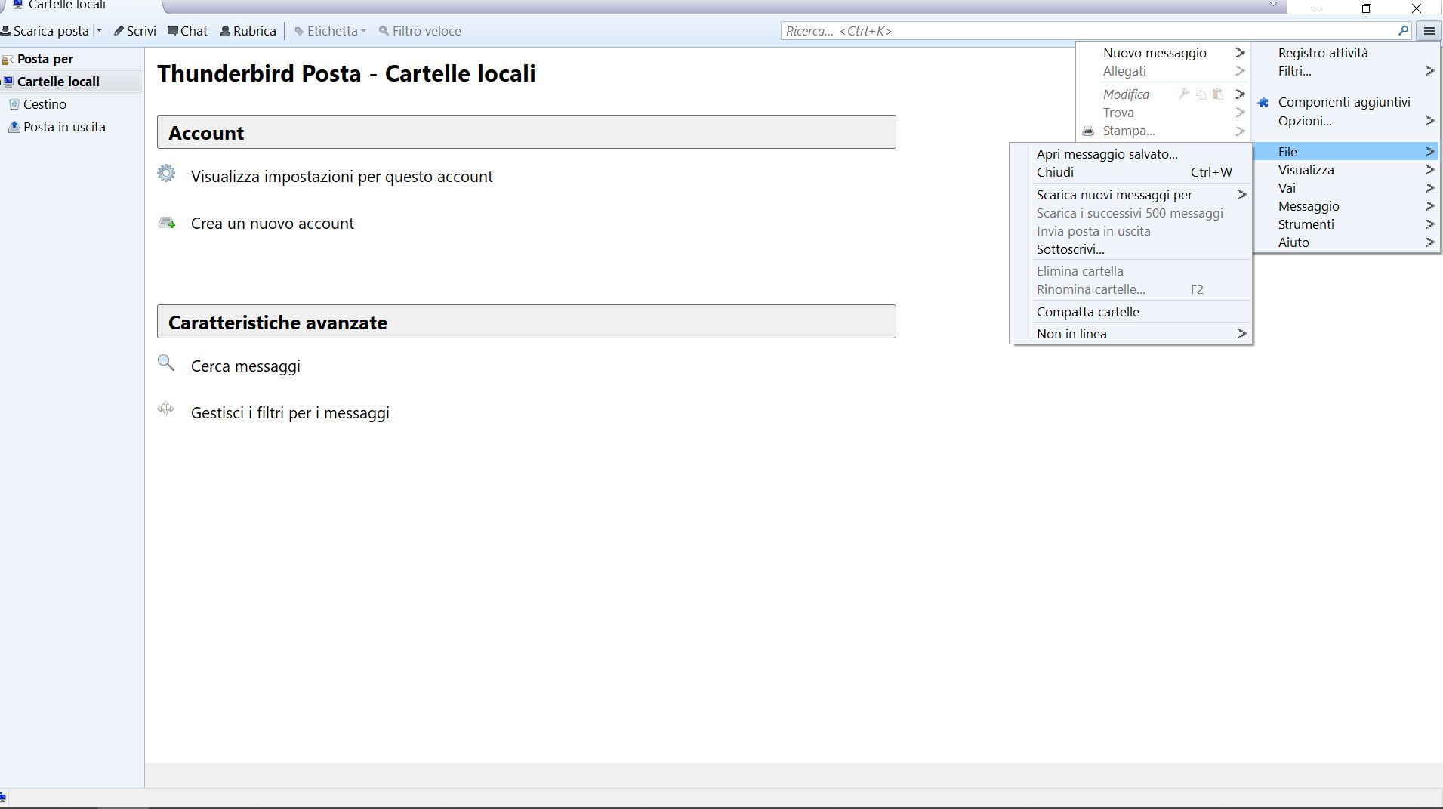Open the Messaggio menu entry
Viewport: 1443px width, 809px height.
[1346, 206]
